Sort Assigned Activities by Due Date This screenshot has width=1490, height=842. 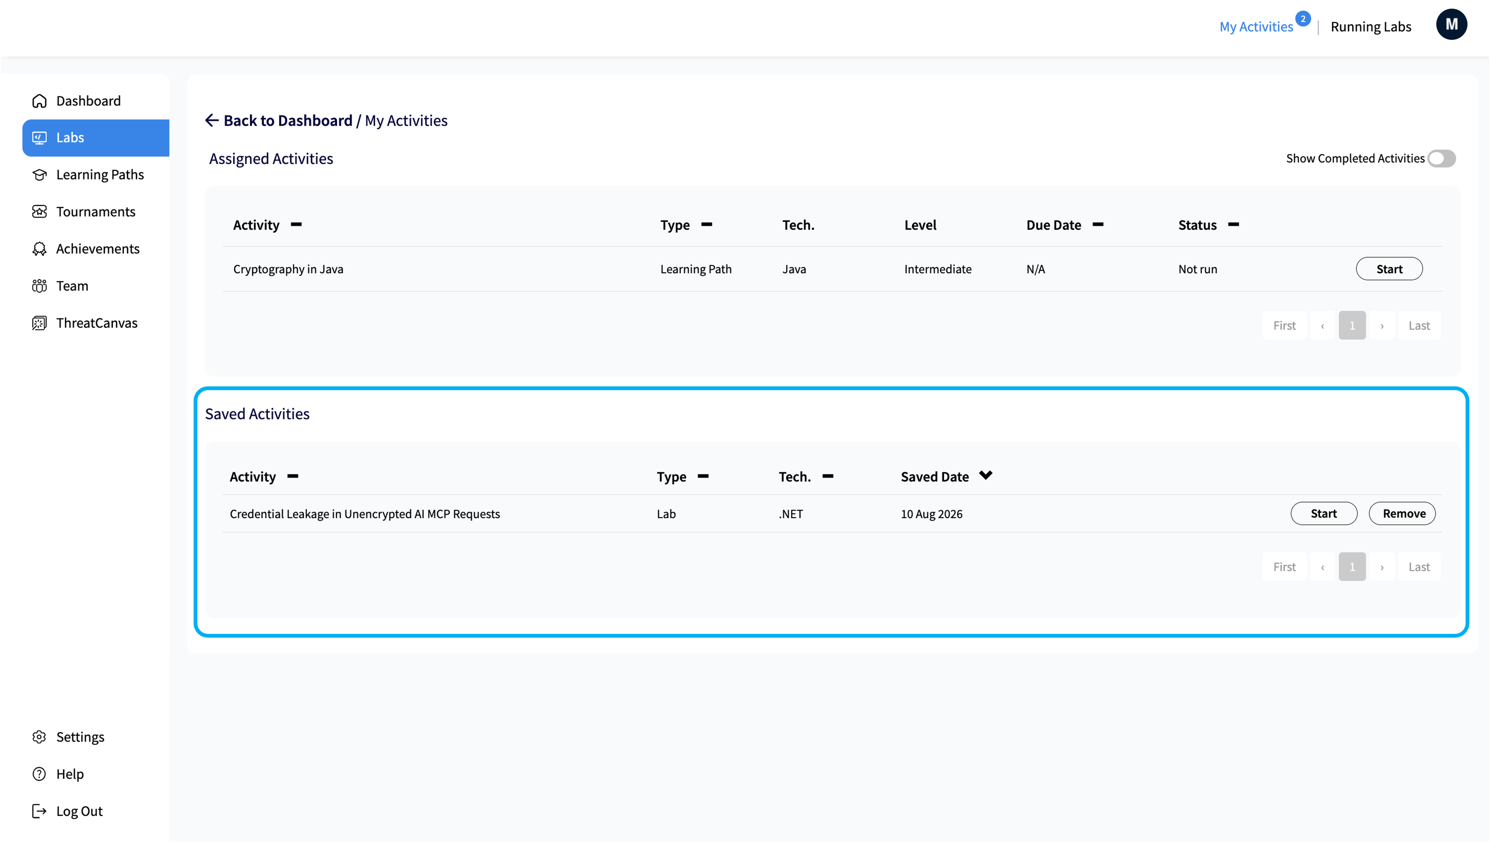tap(1098, 224)
